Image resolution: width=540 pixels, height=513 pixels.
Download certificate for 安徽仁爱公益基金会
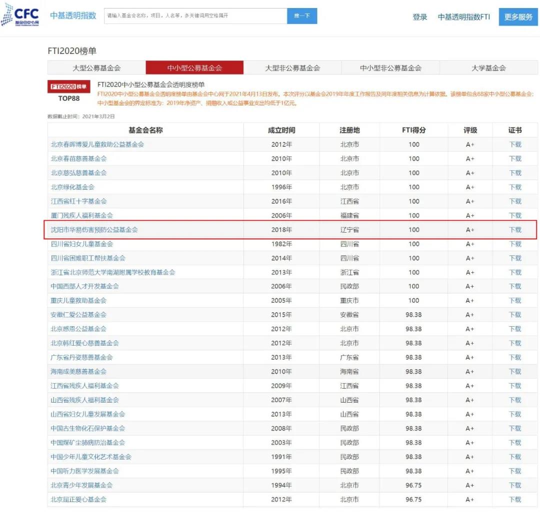515,315
